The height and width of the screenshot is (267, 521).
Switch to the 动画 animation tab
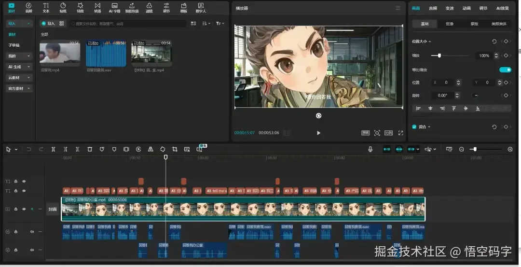point(466,8)
